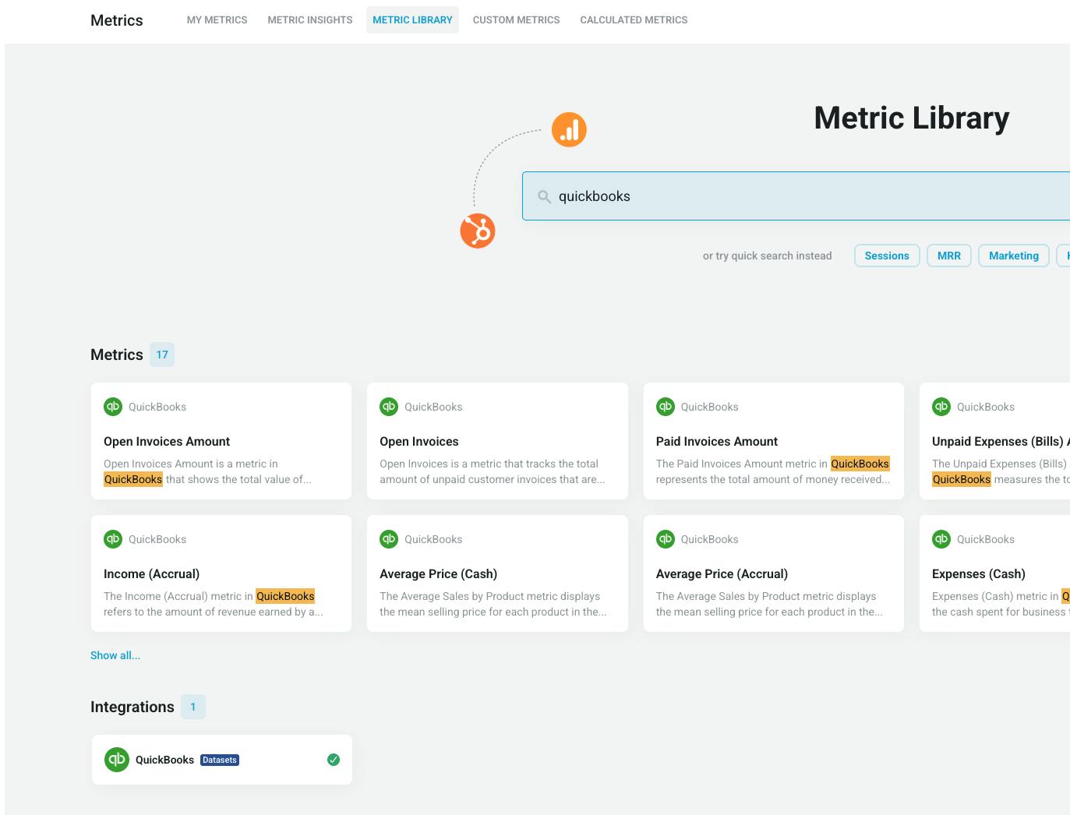Click the orange Google Analytics bar-chart icon

click(x=569, y=129)
